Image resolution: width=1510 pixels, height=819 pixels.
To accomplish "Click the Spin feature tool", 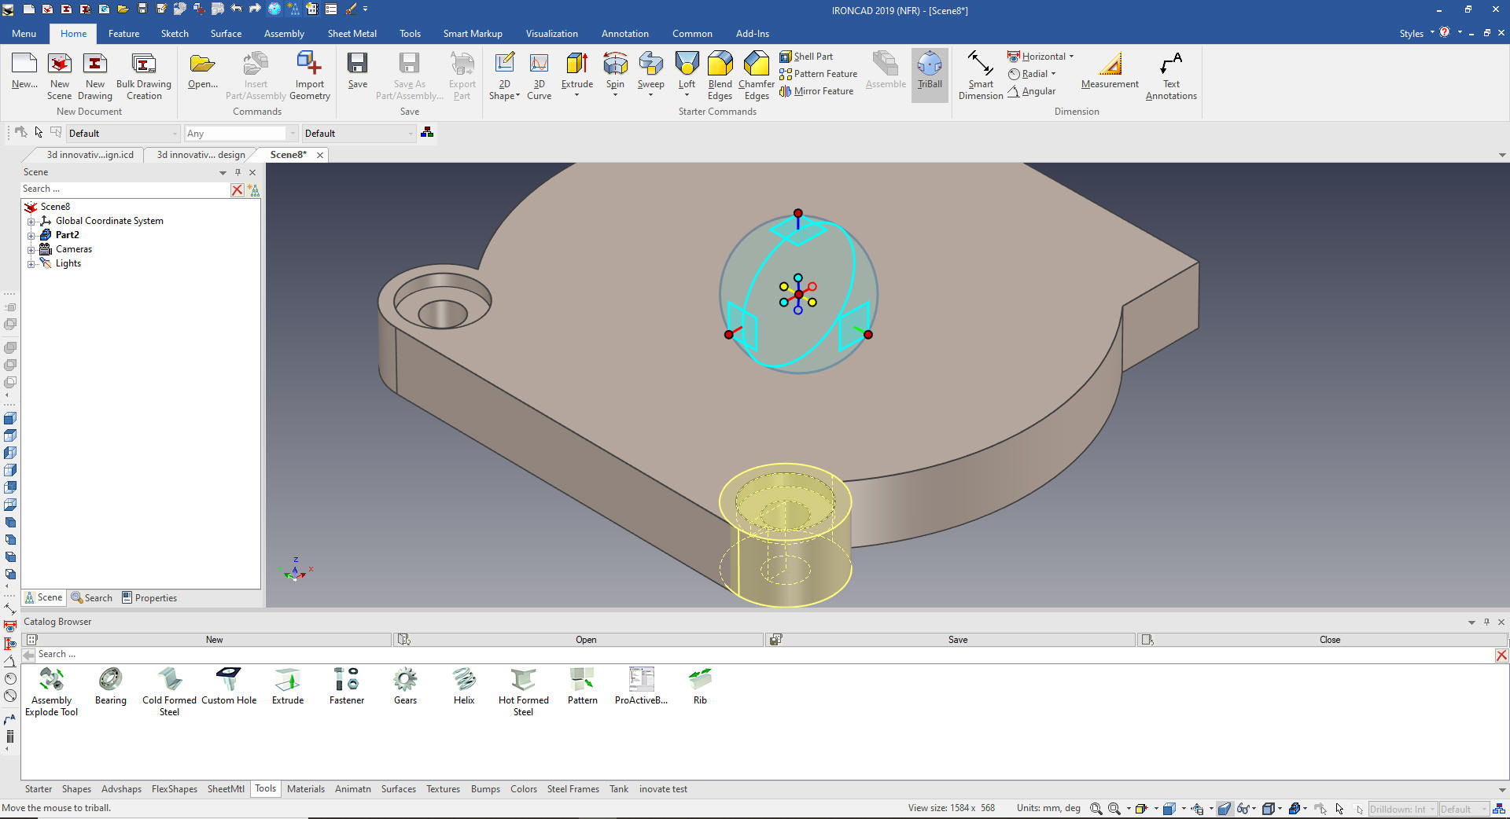I will pyautogui.click(x=615, y=69).
